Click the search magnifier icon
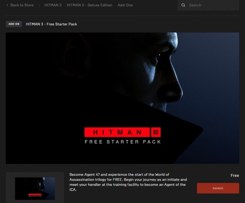 point(183,5)
